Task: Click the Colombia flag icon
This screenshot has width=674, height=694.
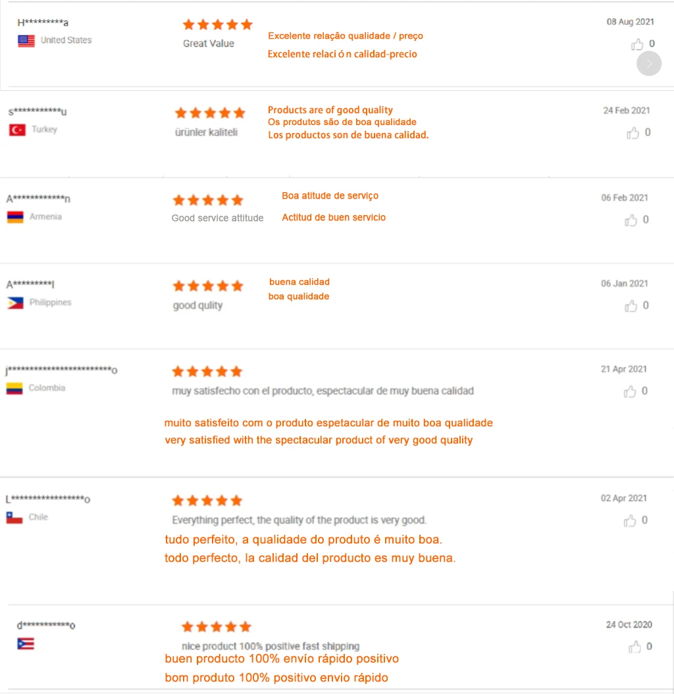Action: click(14, 388)
